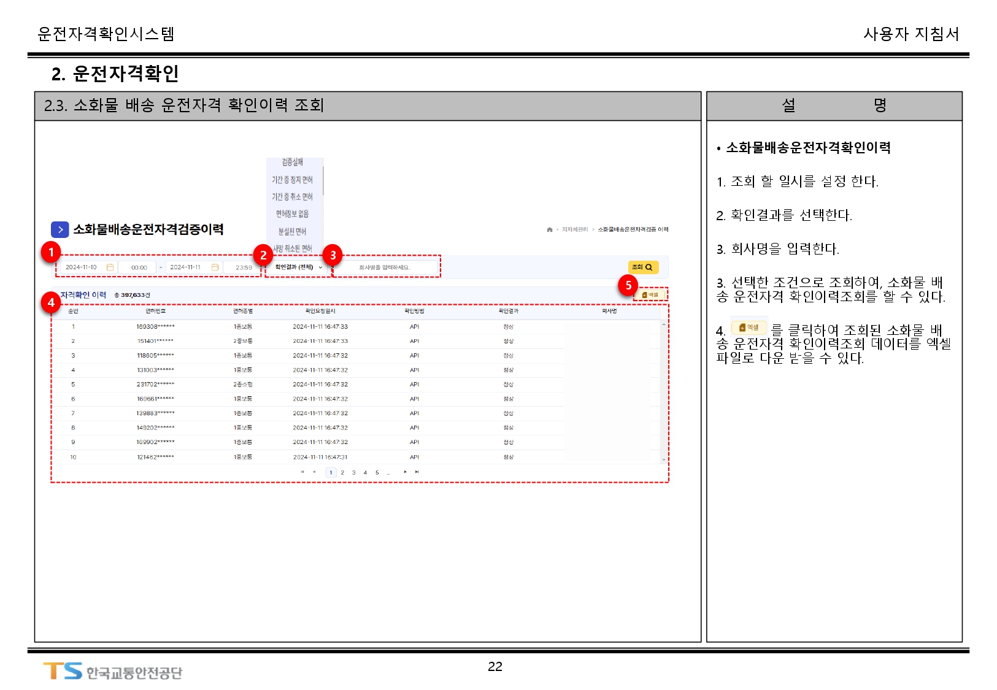Pick '기간 중 정지 면허' in dropdown list

click(292, 180)
